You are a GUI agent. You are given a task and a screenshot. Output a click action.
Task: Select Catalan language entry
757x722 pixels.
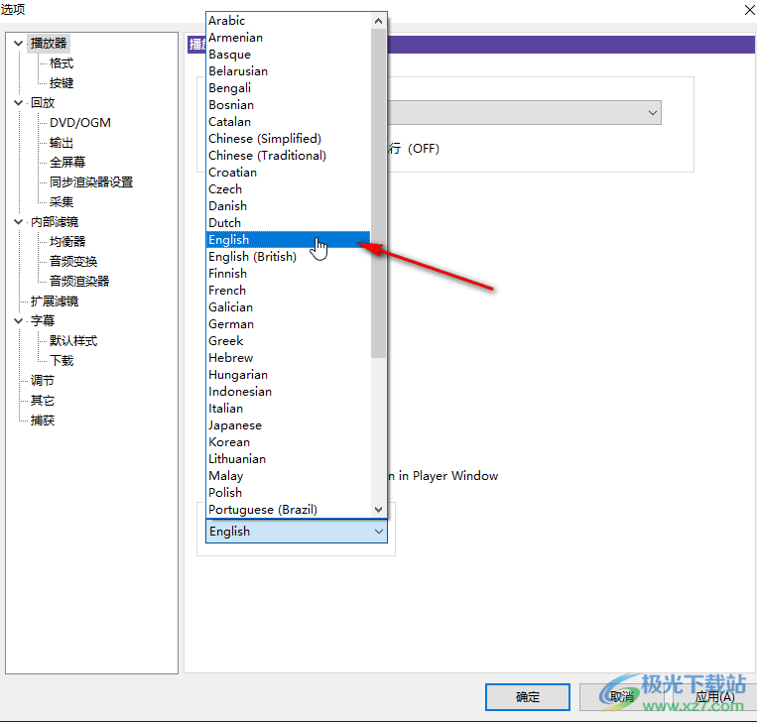coord(289,122)
